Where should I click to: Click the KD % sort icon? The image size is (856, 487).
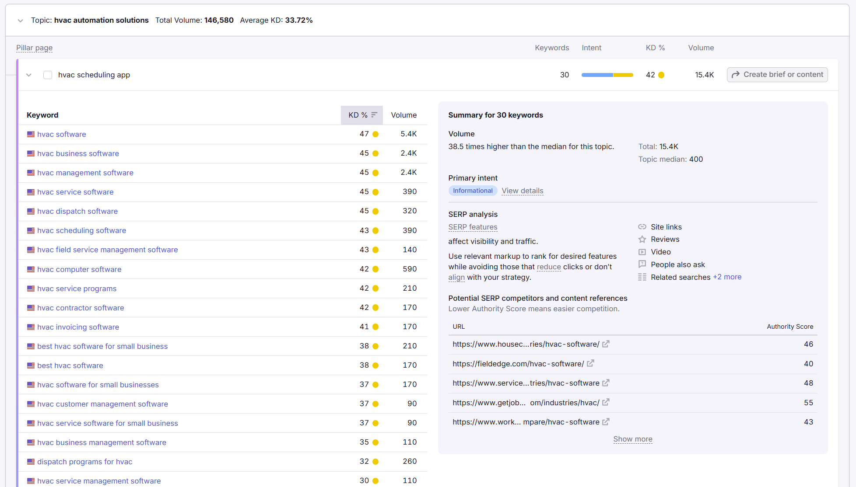(374, 115)
